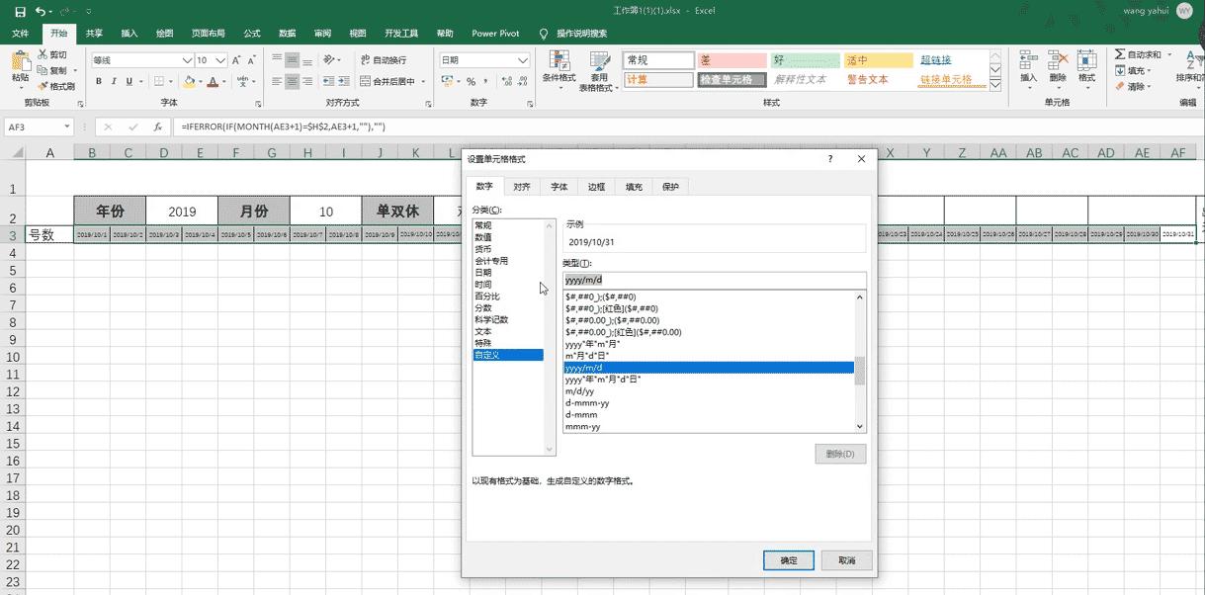Select the 自定义 category in the list
Image resolution: width=1205 pixels, height=595 pixels.
[494, 355]
